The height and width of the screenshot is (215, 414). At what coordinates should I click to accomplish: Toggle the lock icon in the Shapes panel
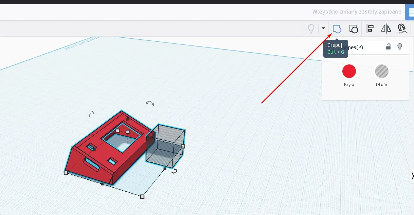388,47
